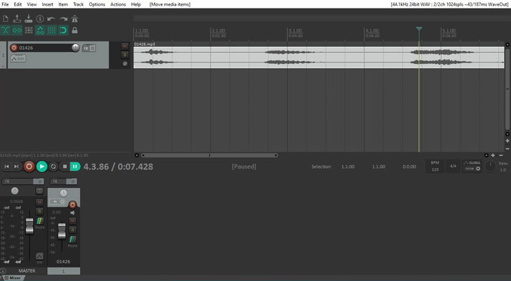Click the Route button on Master channel
This screenshot has width=511, height=281.
(40, 227)
